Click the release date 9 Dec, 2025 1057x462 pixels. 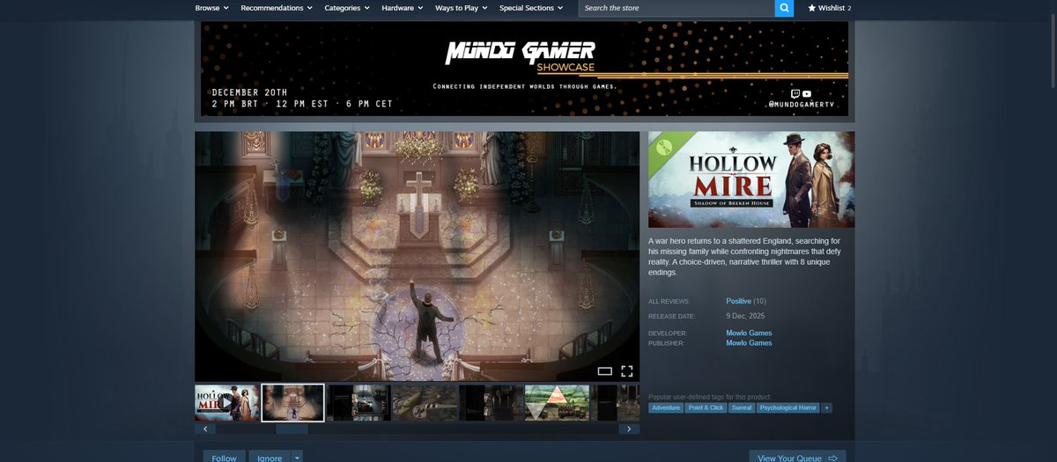tap(745, 315)
